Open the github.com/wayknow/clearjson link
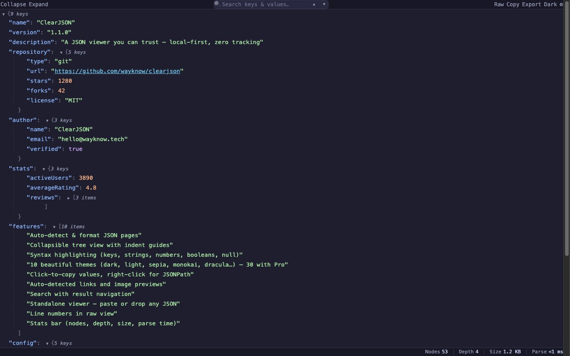 tap(117, 71)
